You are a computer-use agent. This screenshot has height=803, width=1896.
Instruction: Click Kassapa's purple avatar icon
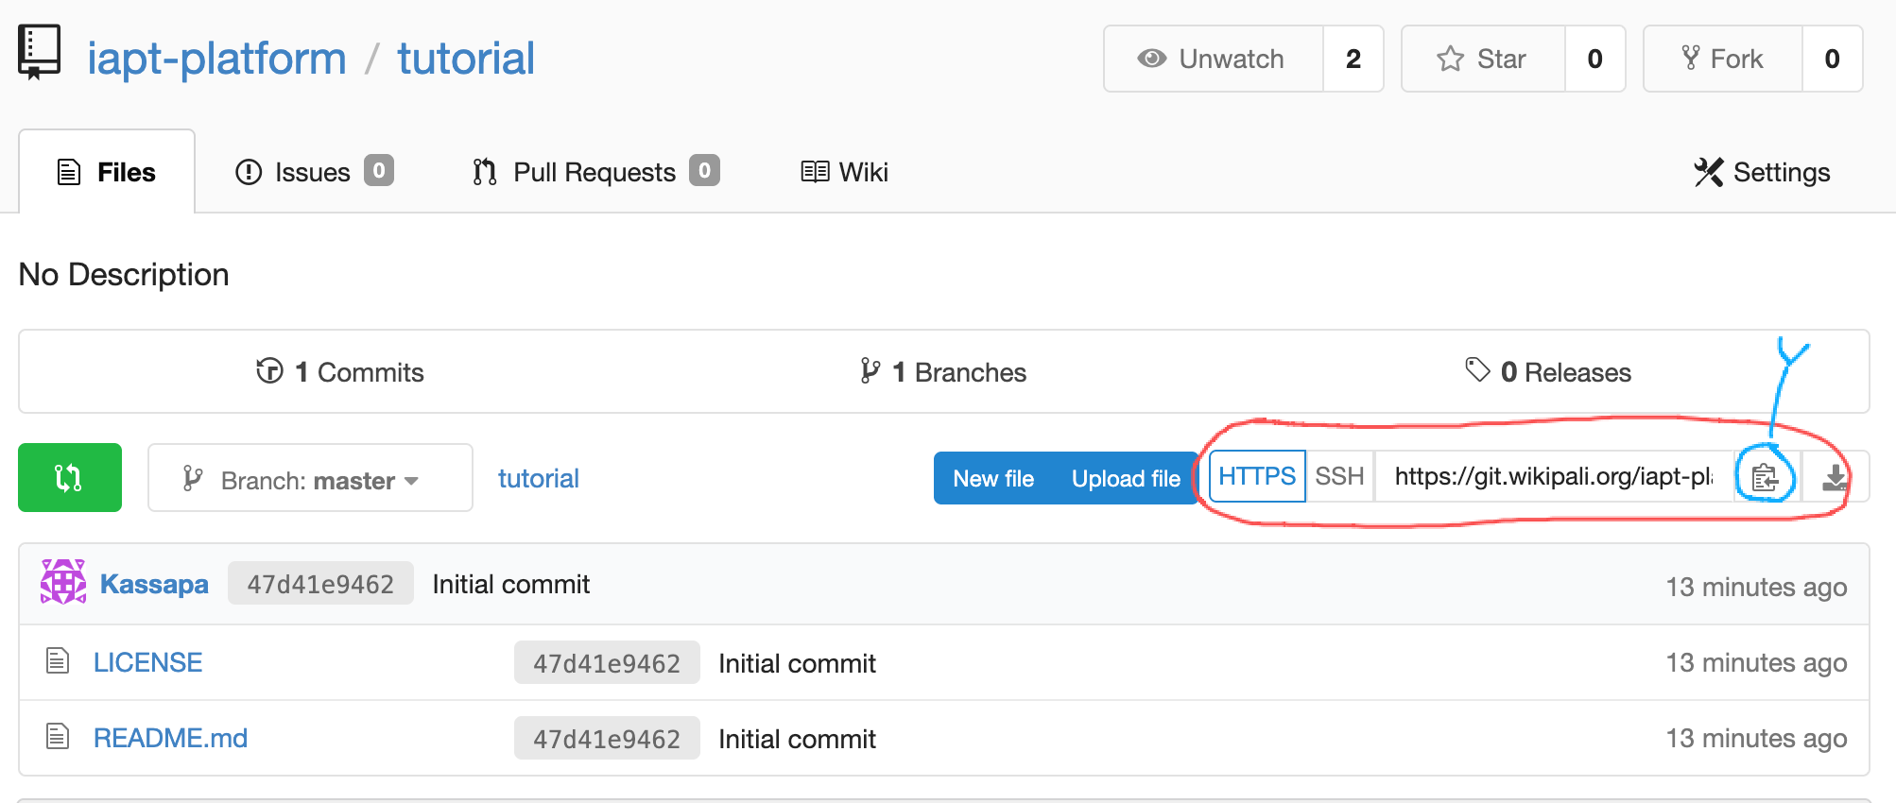tap(63, 583)
